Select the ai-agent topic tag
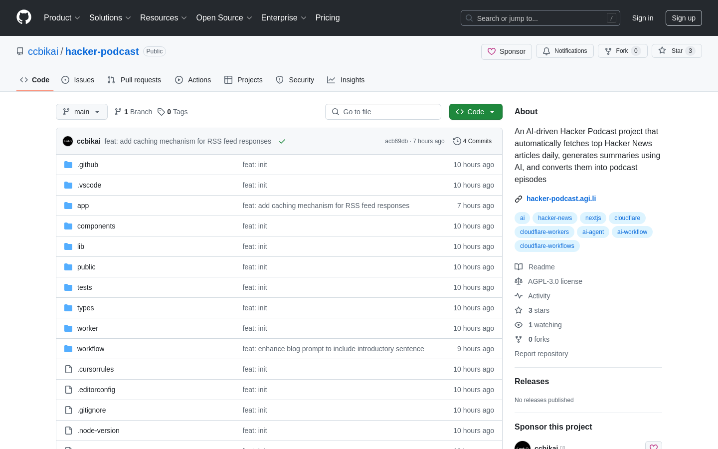The height and width of the screenshot is (449, 718). click(593, 232)
